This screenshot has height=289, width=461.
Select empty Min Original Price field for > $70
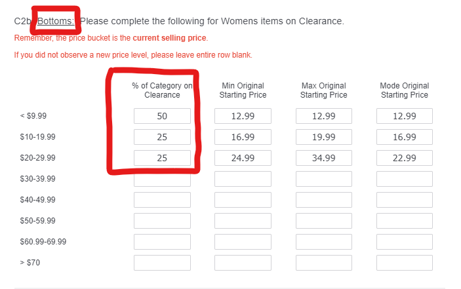point(243,263)
